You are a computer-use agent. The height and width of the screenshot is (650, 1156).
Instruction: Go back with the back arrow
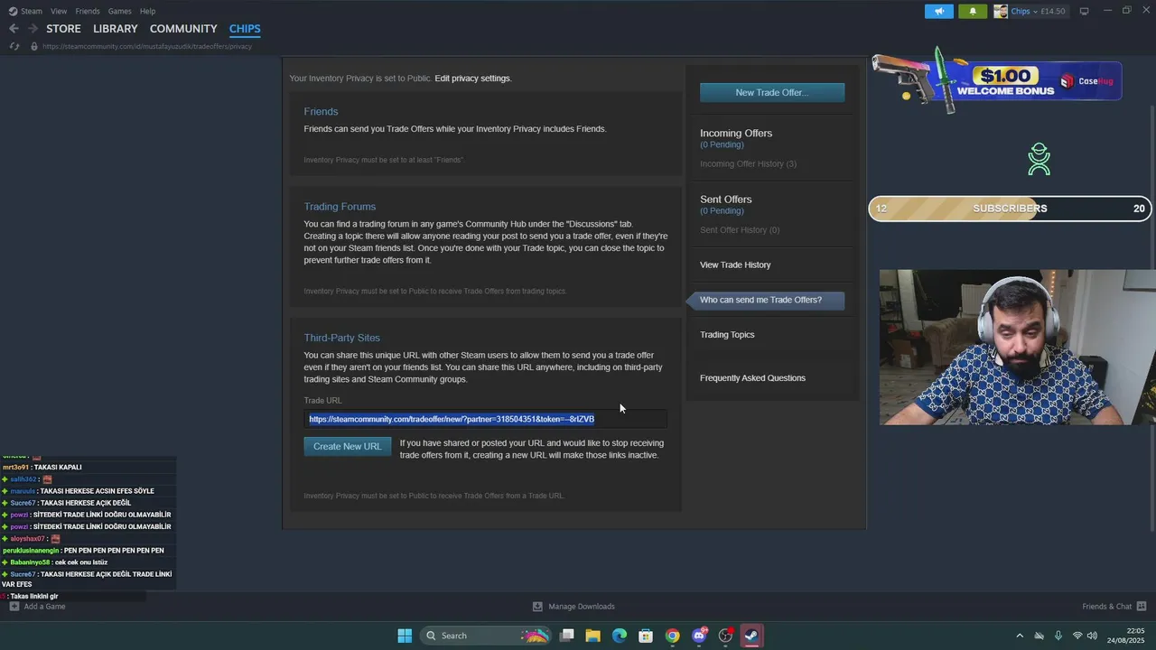tap(14, 29)
